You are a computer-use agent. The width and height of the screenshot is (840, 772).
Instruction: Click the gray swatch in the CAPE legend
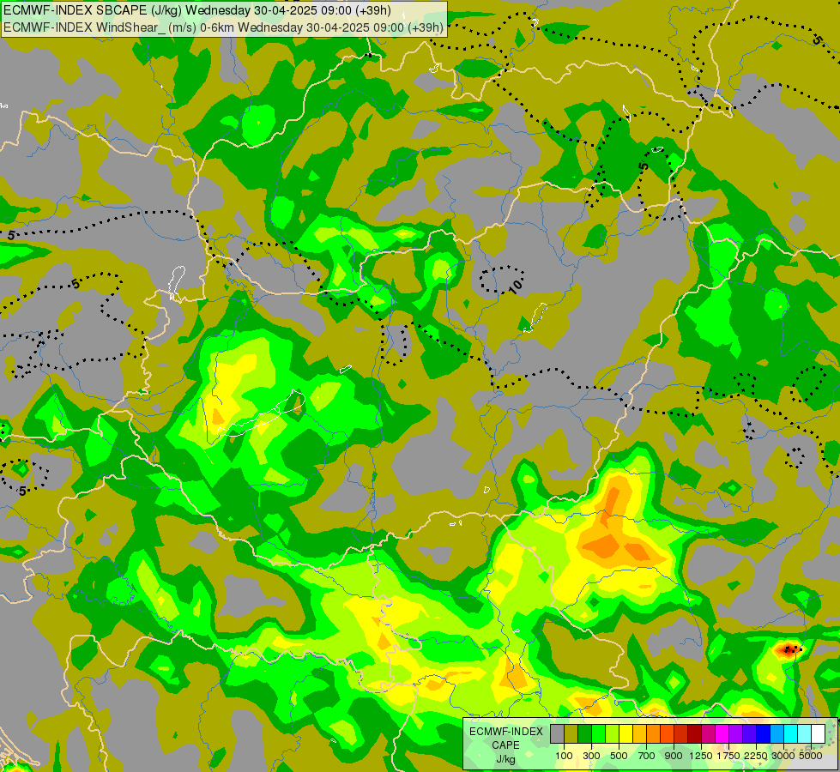point(557,733)
